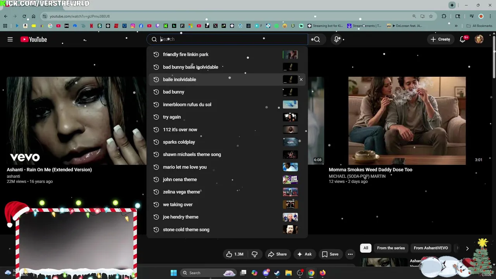This screenshot has width=496, height=279.
Task: Open File Explorer from the taskbar
Action: (x=288, y=273)
